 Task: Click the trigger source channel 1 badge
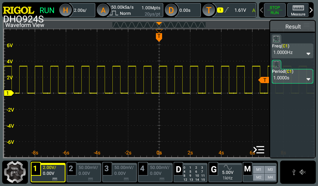point(220,10)
